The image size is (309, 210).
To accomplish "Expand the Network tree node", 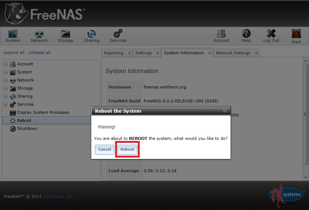I will pos(6,80).
